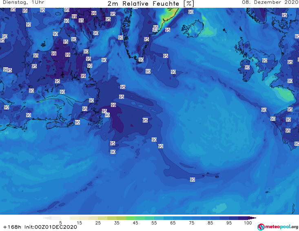This screenshot has width=299, height=231.
Task: Click Iceland on the map
Action: point(193,29)
